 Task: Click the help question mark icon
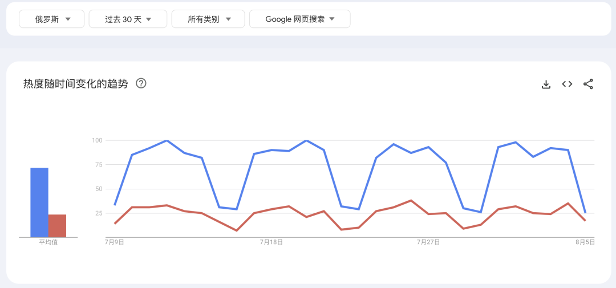(141, 83)
